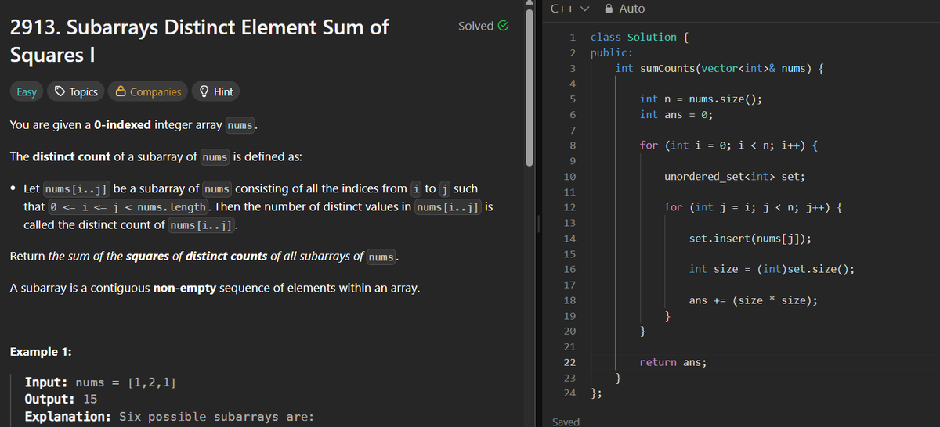This screenshot has width=940, height=427.
Task: Click the 'ans += (size * size);' line
Action: pyautogui.click(x=754, y=300)
